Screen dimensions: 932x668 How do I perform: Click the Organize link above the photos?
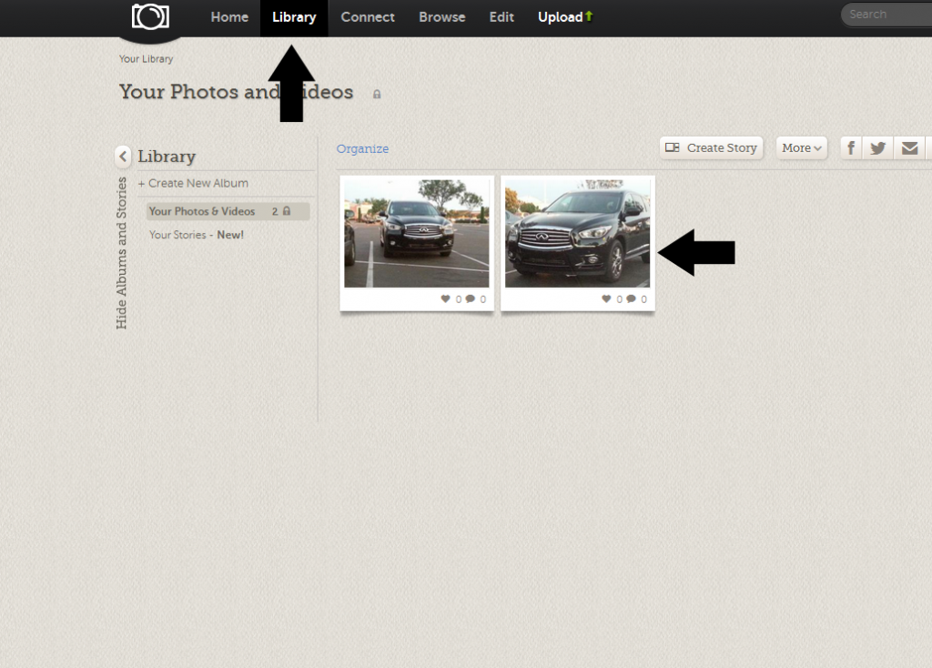click(x=362, y=147)
